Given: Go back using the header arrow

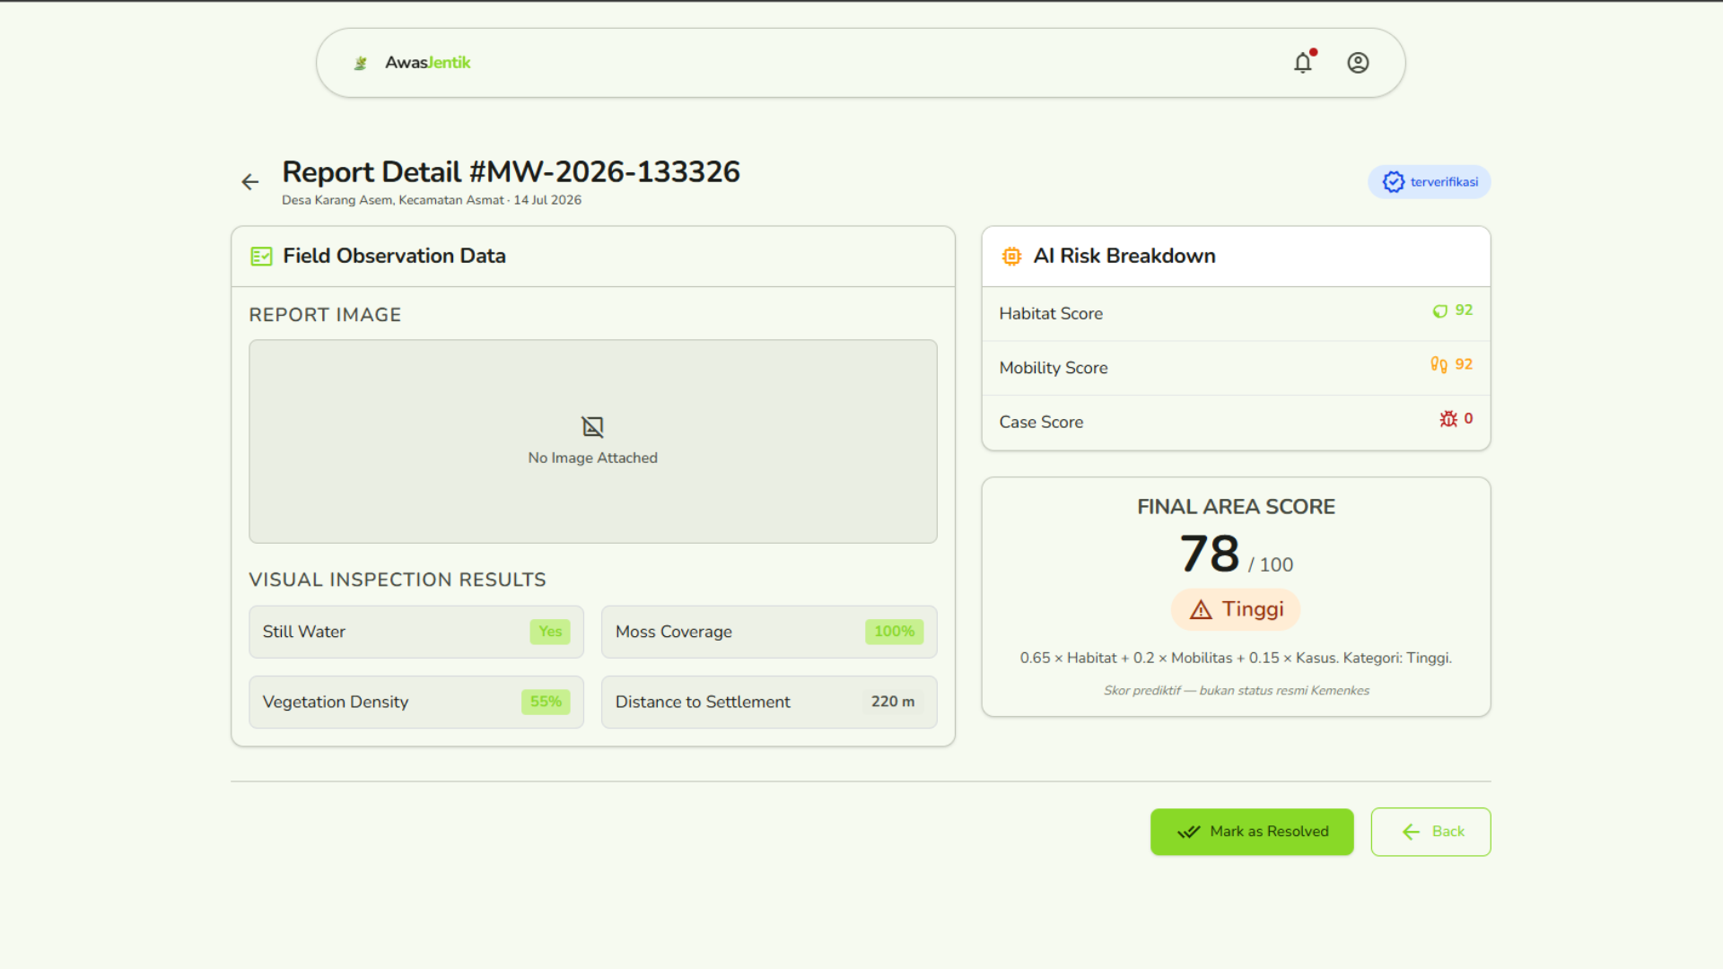Looking at the screenshot, I should tap(249, 182).
